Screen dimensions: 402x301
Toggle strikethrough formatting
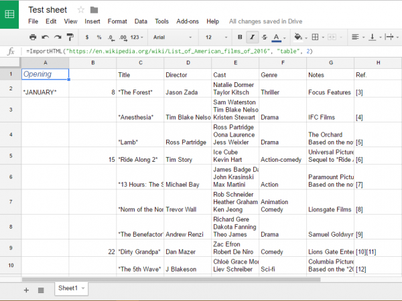[x=265, y=37]
